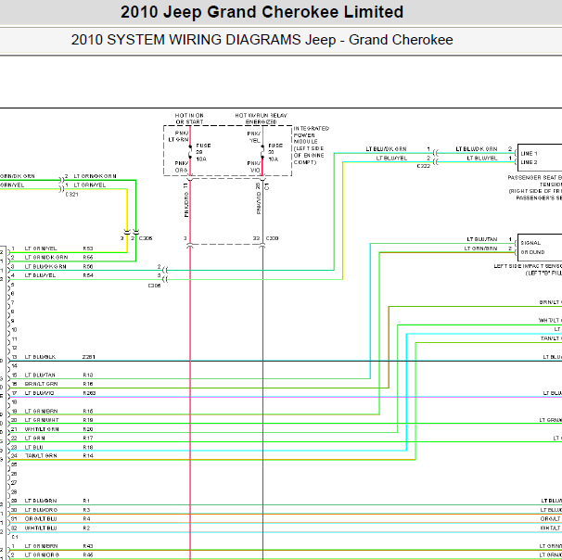The image size is (562, 560).
Task: Click the "2010 Jeep Grand Cherokee Limited" title
Action: click(x=262, y=12)
